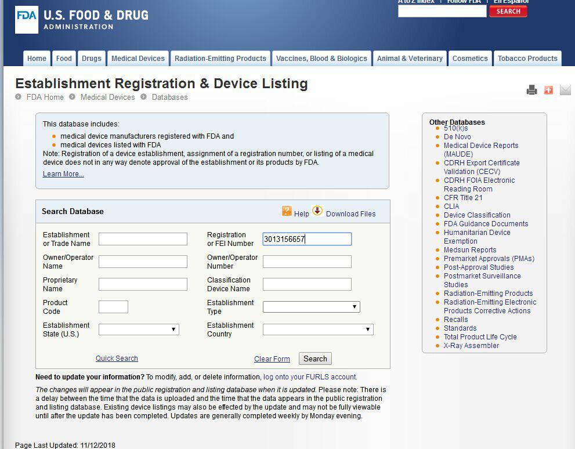Click the Learn More link

pos(63,174)
